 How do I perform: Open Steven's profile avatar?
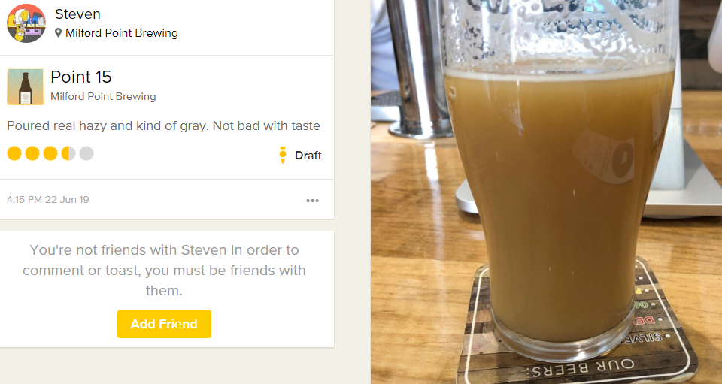pyautogui.click(x=26, y=23)
